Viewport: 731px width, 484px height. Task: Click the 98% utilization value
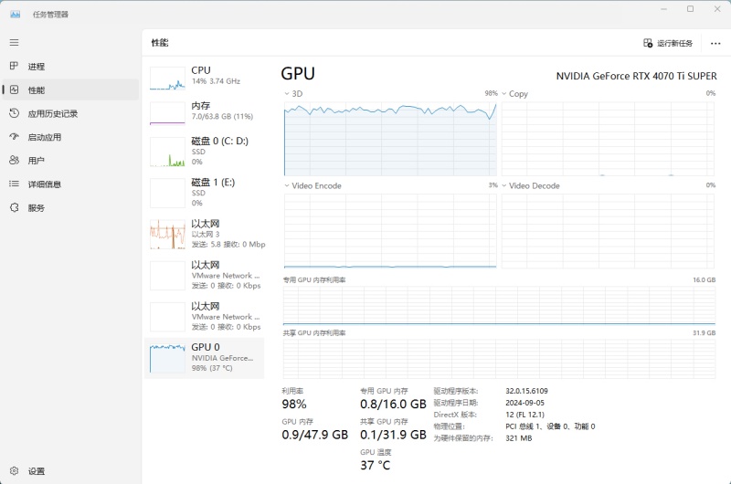294,404
